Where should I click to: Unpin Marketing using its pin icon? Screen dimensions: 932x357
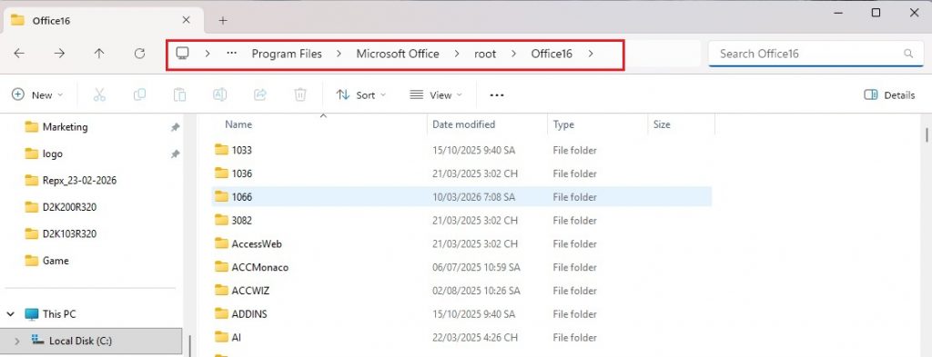point(175,127)
